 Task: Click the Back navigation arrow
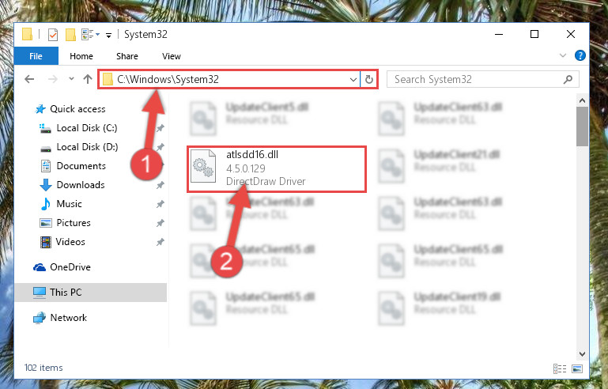point(29,80)
